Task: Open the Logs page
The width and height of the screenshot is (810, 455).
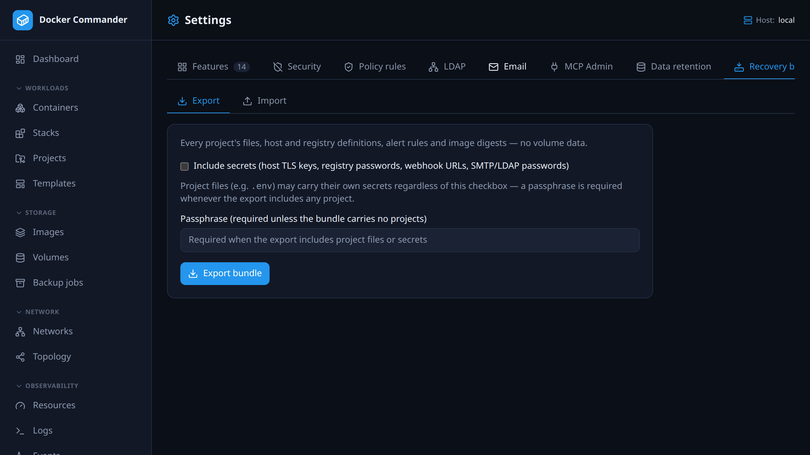Action: pos(76,431)
